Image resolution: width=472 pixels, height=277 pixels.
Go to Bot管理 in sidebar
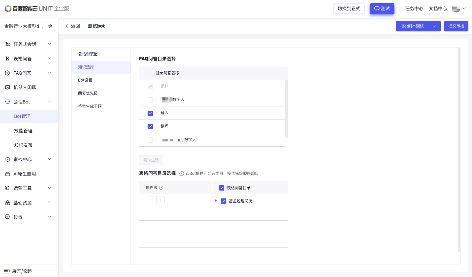[x=29, y=116]
